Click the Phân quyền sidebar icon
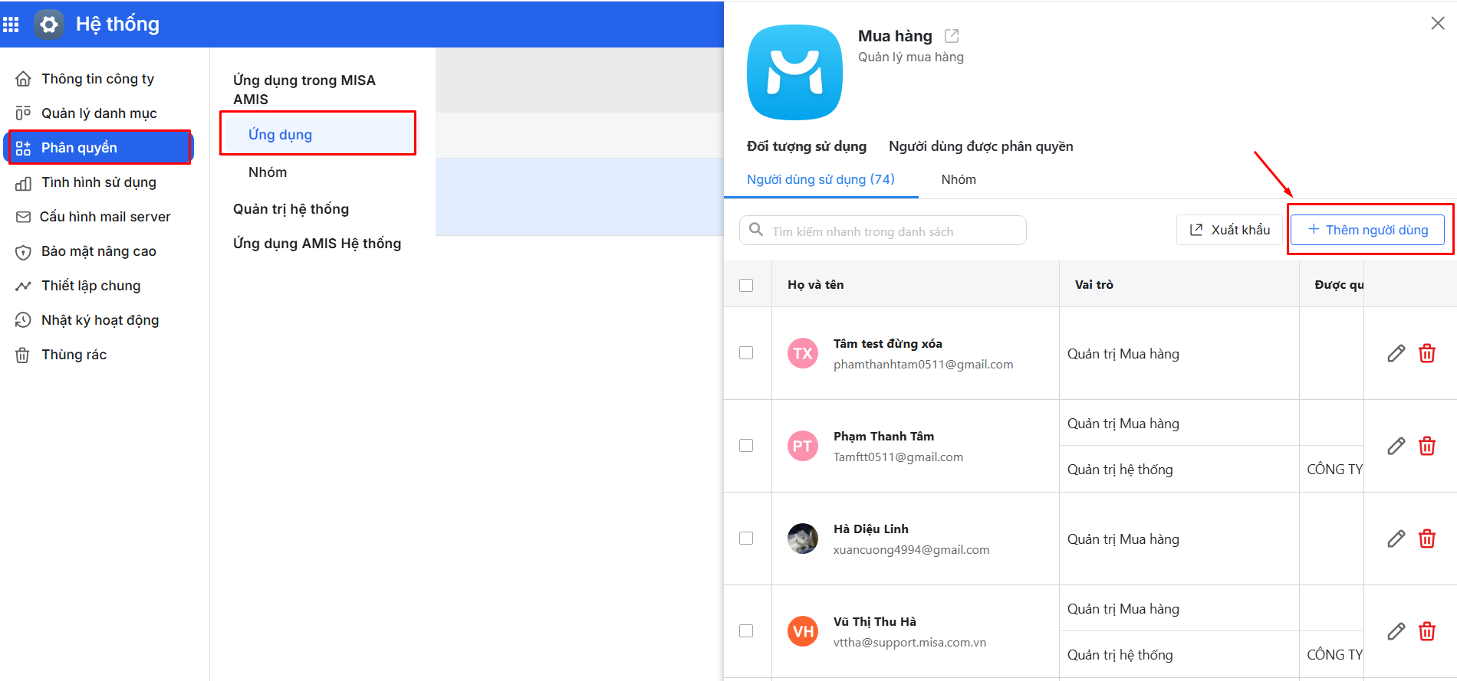 tap(24, 148)
